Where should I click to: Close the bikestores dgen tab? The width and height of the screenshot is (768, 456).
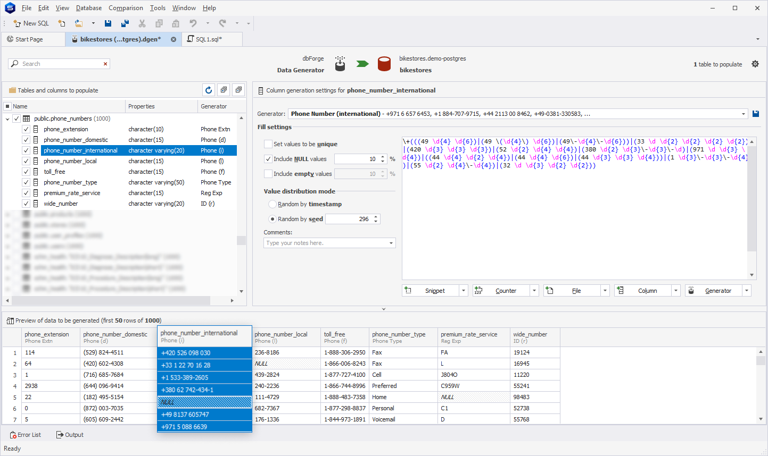tap(174, 39)
